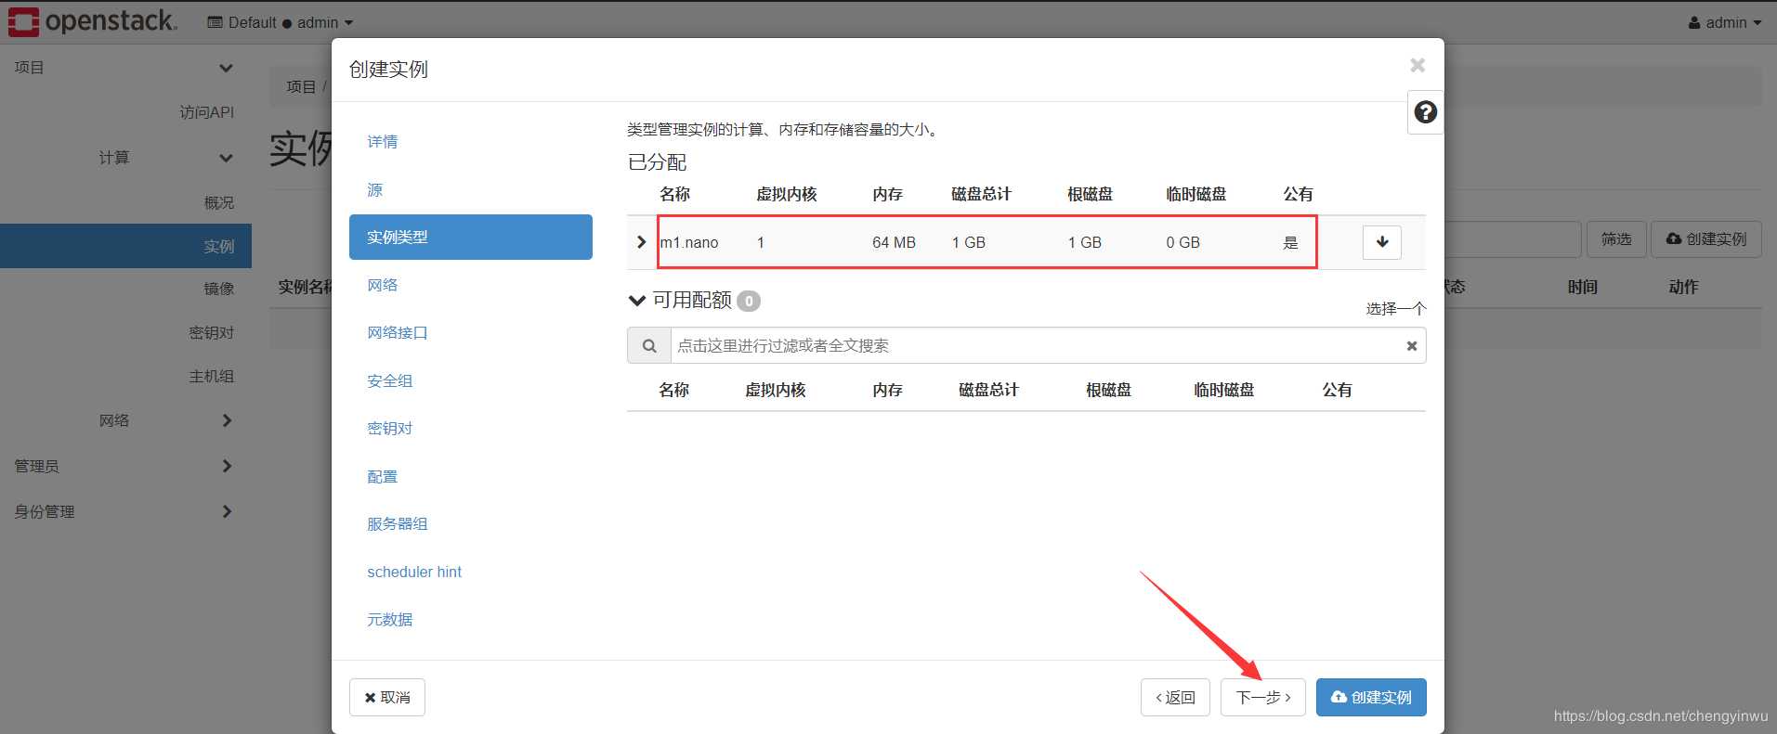Sort available table by 根磁盘 header
Screen dimensions: 1777x734
click(1108, 390)
